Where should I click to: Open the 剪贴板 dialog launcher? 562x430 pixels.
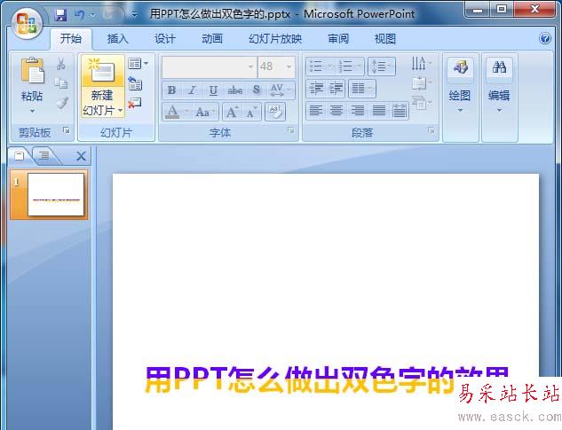[x=66, y=130]
